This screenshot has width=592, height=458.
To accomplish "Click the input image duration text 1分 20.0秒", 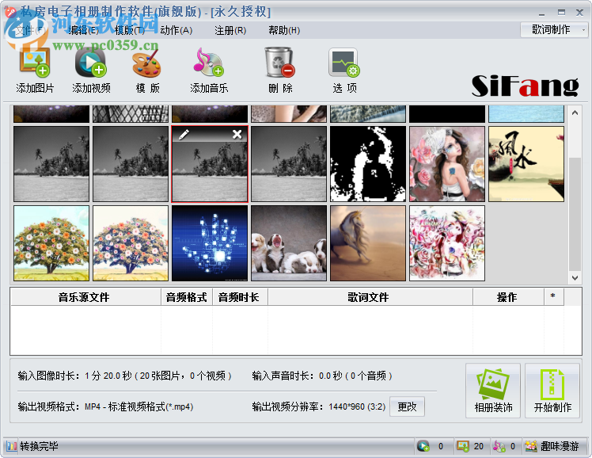I will pos(108,376).
